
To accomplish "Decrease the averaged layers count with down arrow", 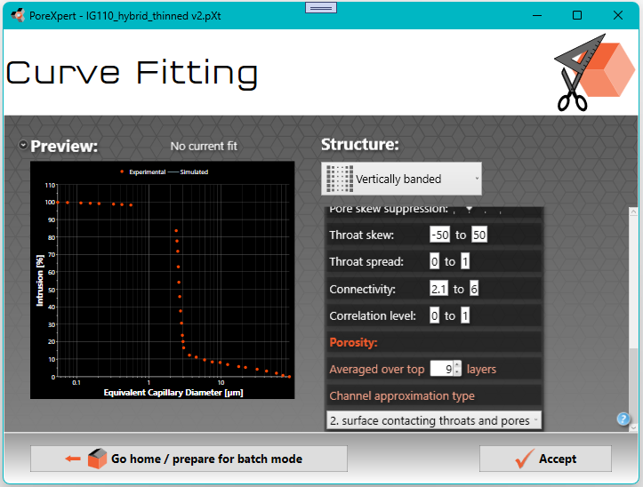I will pos(457,372).
